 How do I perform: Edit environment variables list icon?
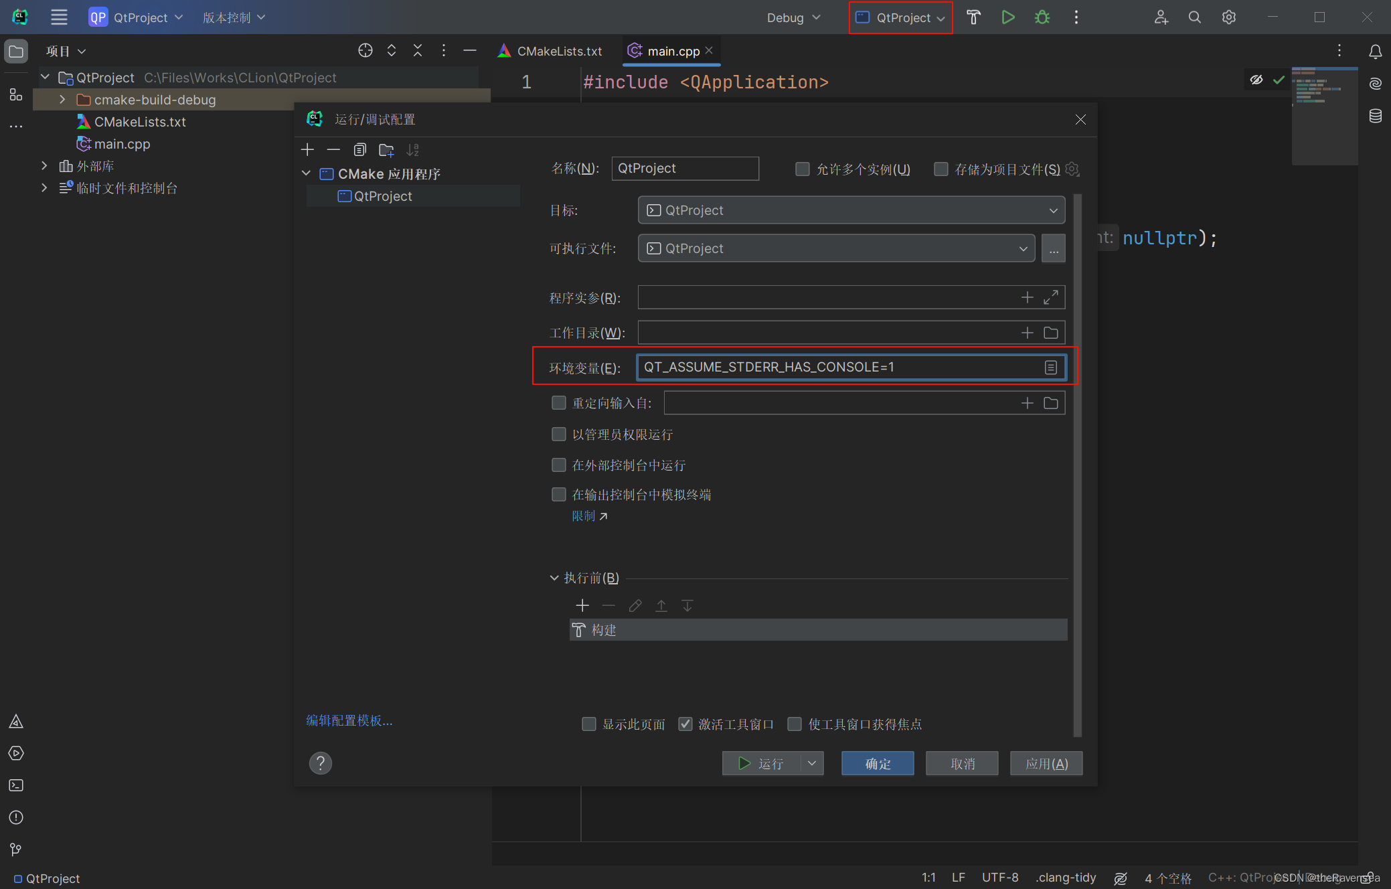1051,368
